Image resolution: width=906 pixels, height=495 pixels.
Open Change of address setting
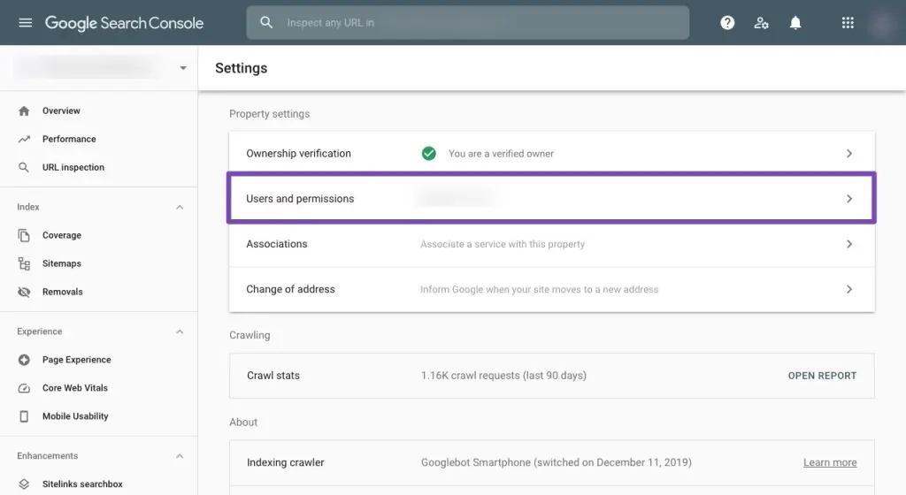pyautogui.click(x=552, y=289)
